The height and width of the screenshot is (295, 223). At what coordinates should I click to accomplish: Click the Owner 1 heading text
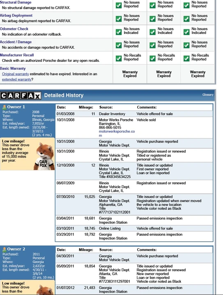[16, 107]
